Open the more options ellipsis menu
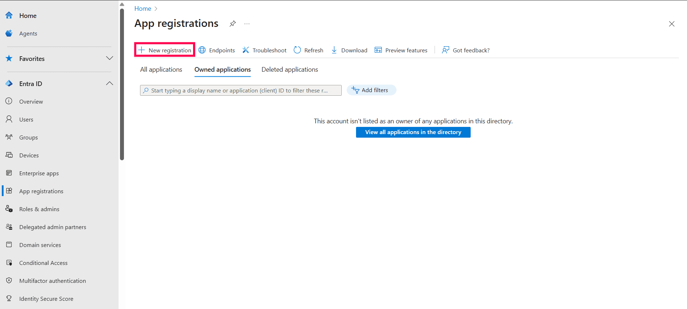The image size is (687, 309). (x=247, y=24)
